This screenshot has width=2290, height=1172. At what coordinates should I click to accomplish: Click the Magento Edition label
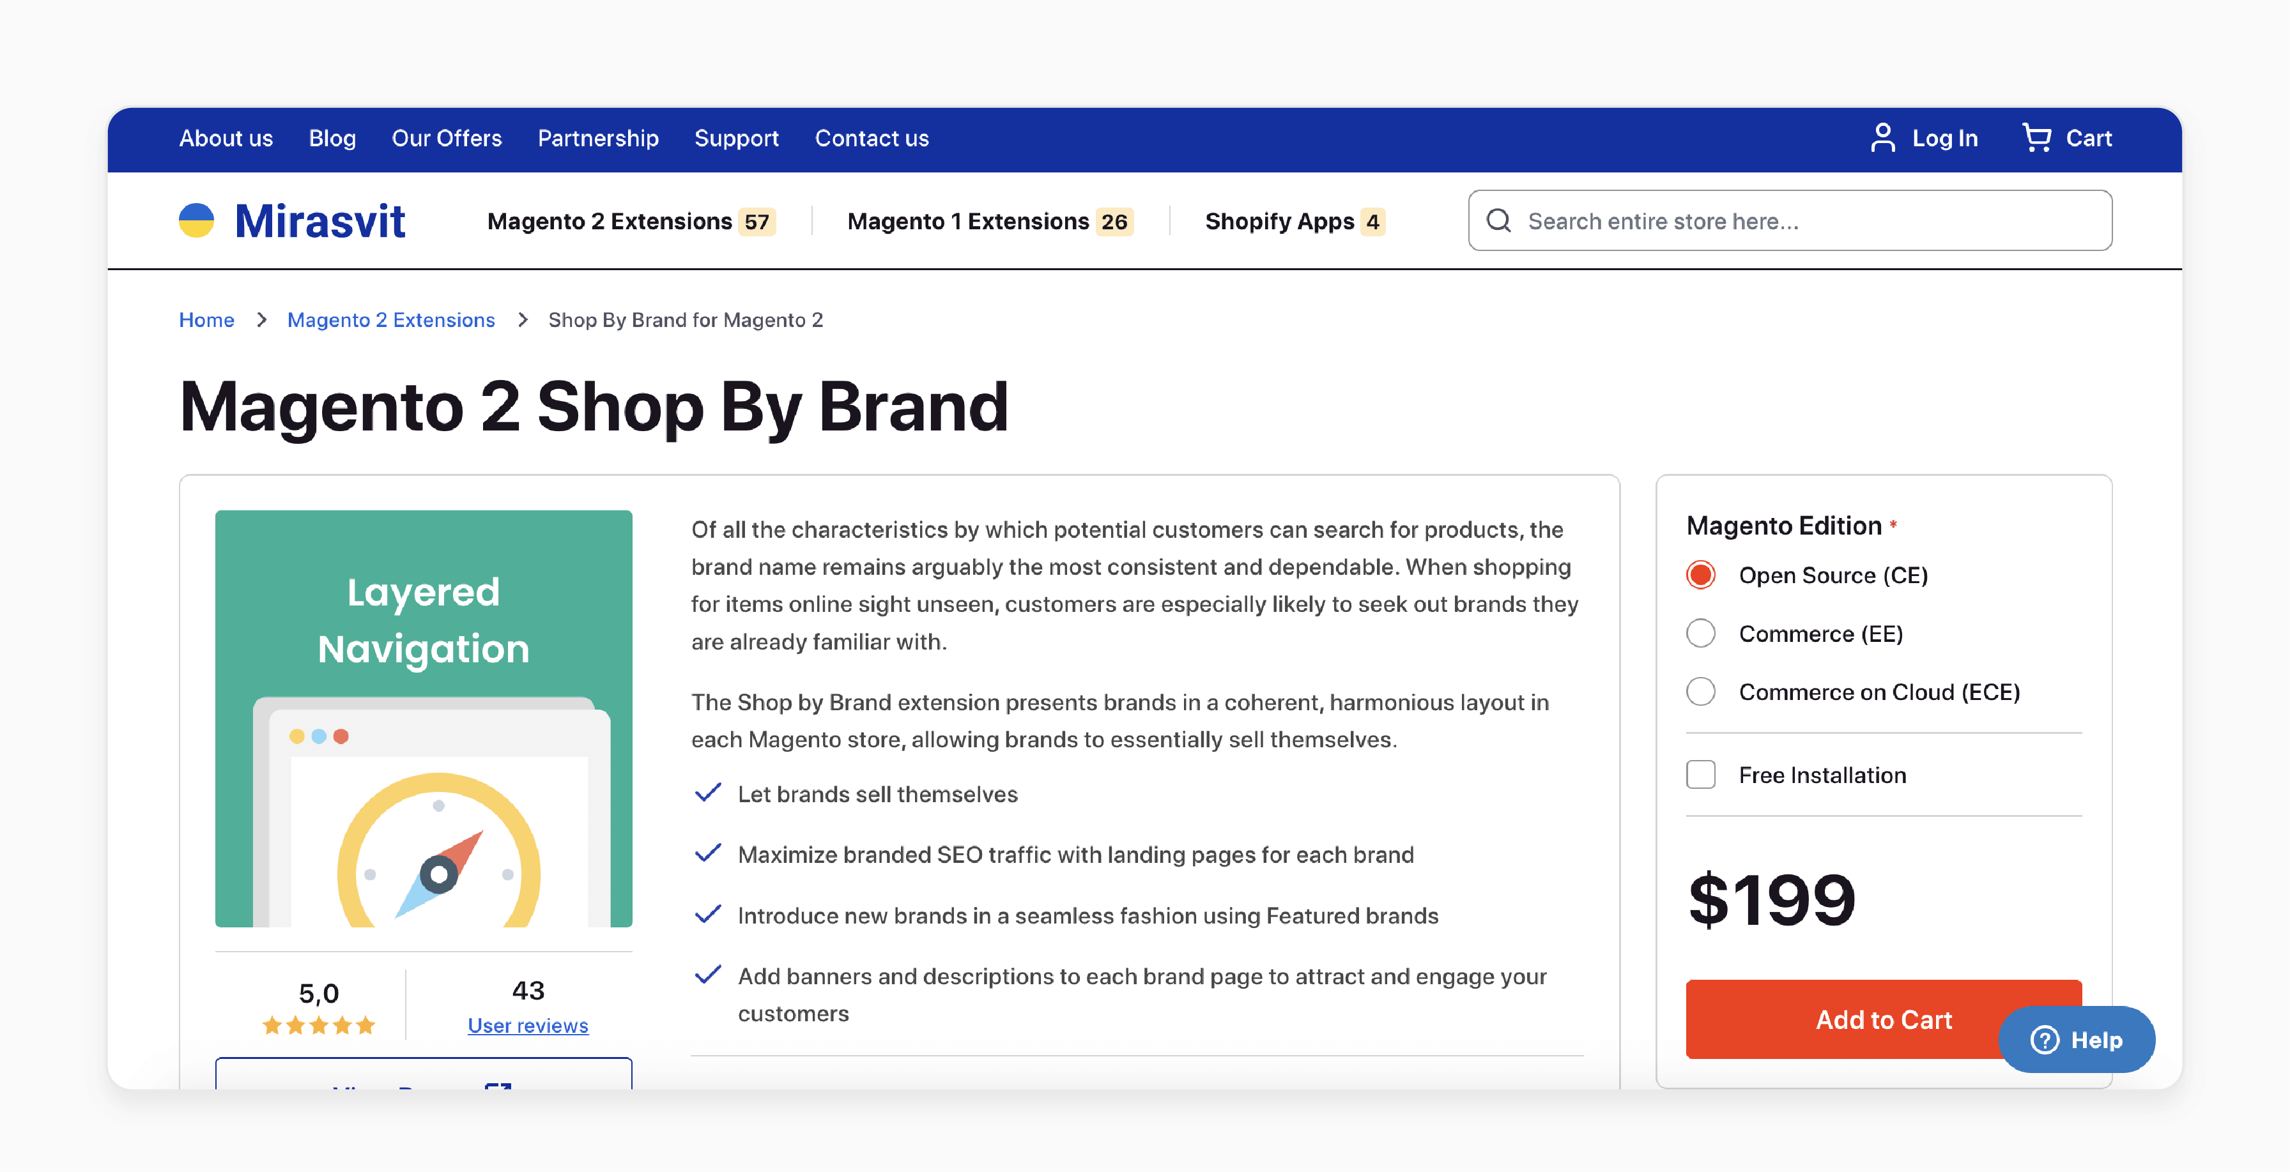point(1783,526)
